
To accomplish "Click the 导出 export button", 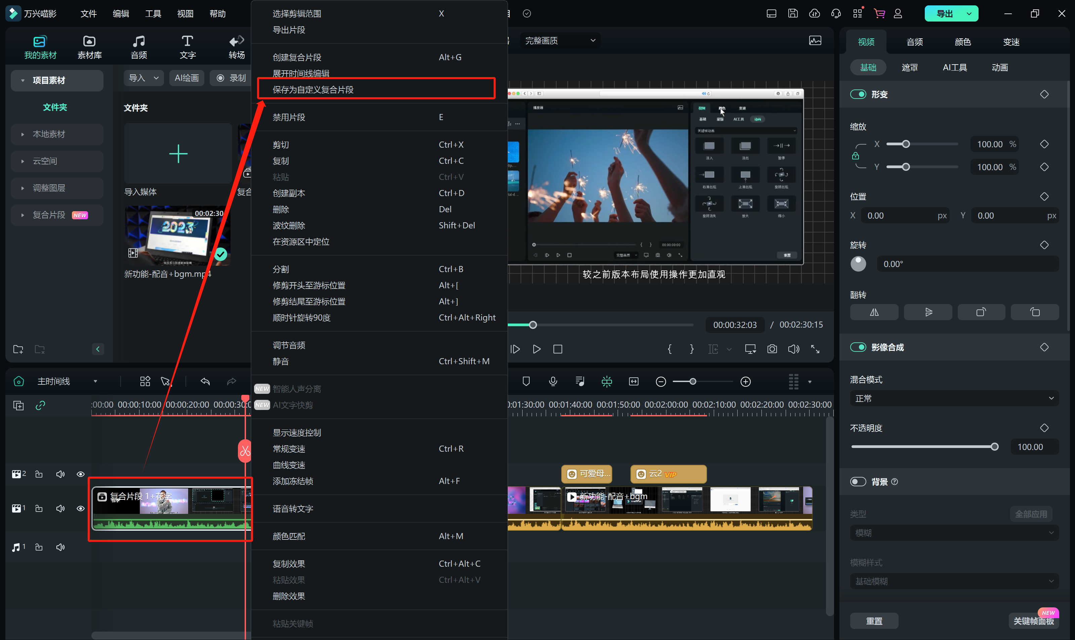I will [945, 14].
